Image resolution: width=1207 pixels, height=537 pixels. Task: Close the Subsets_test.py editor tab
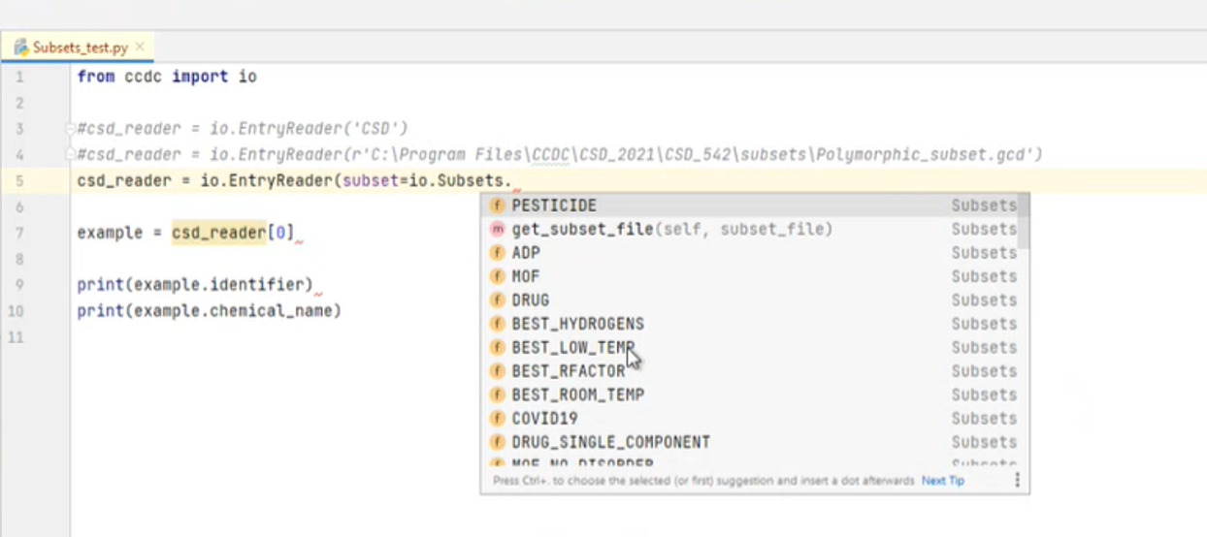coord(140,47)
